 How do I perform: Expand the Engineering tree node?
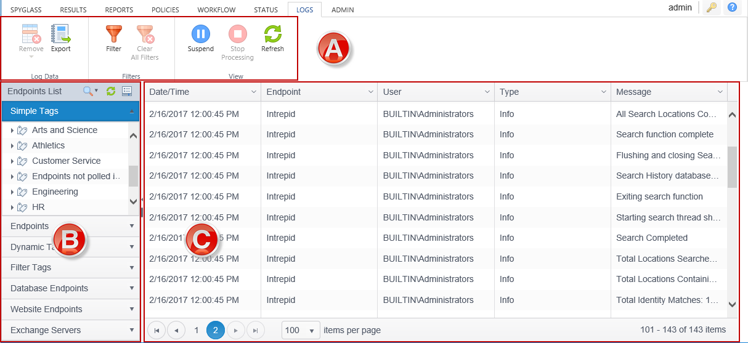click(x=12, y=192)
